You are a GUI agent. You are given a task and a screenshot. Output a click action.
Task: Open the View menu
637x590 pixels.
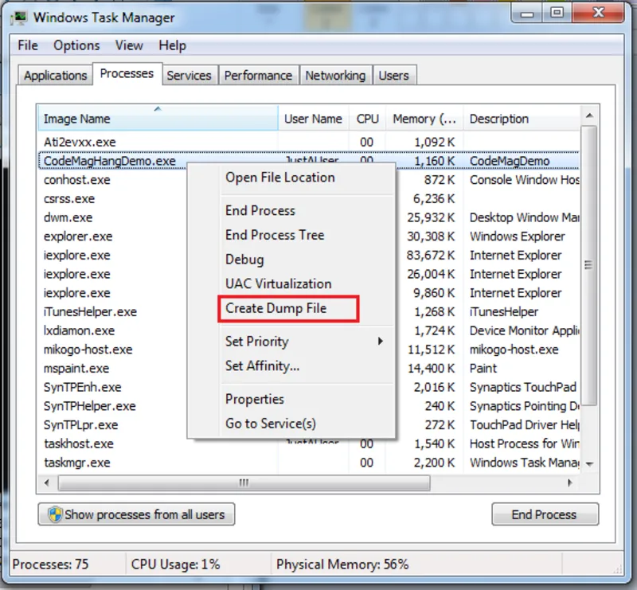click(x=129, y=45)
